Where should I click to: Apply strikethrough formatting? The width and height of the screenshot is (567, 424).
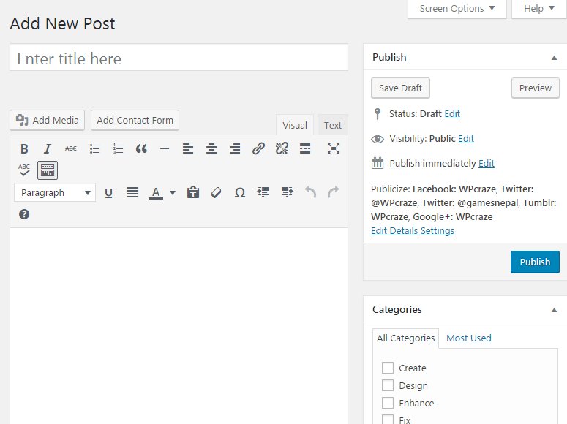point(71,148)
